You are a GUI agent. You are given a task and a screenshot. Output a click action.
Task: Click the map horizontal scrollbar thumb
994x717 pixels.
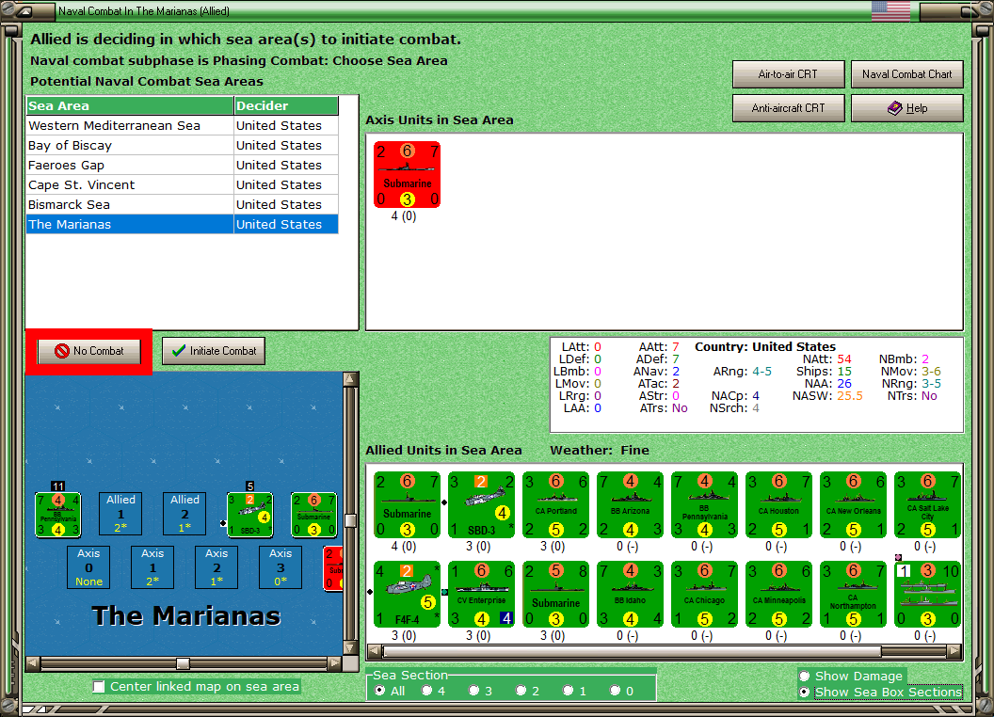[x=184, y=663]
